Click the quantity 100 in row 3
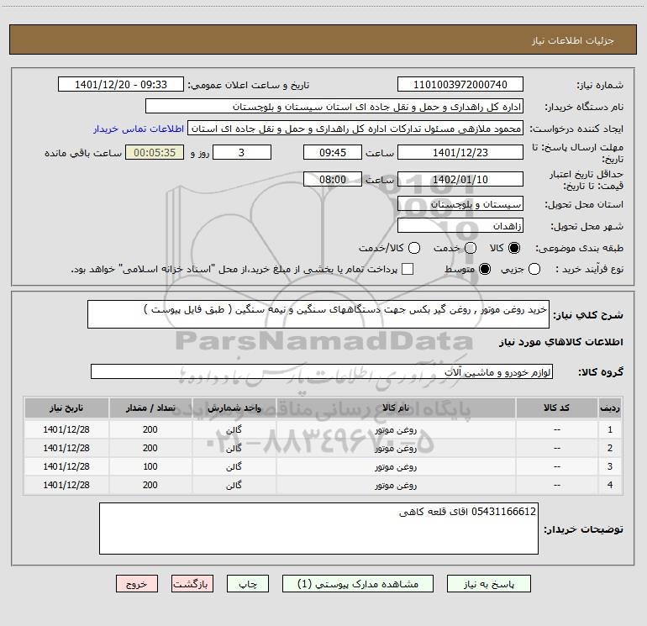This screenshot has height=626, width=647. tap(150, 466)
